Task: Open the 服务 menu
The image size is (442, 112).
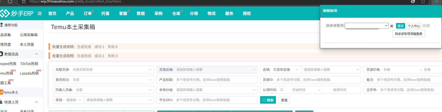Action: (x=229, y=13)
